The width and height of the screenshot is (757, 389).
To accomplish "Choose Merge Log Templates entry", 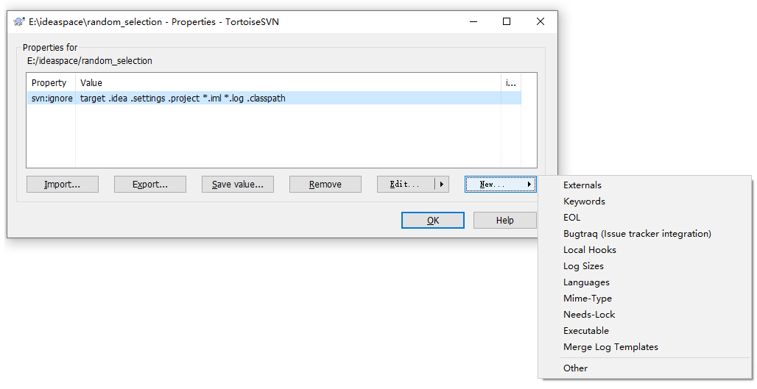I will click(645, 347).
